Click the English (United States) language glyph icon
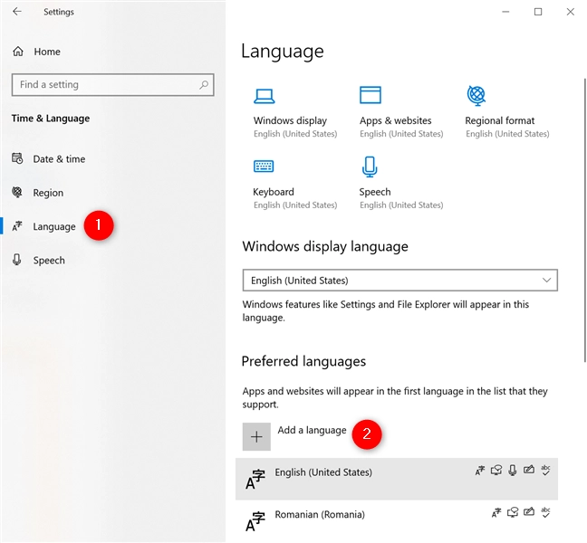 point(255,479)
